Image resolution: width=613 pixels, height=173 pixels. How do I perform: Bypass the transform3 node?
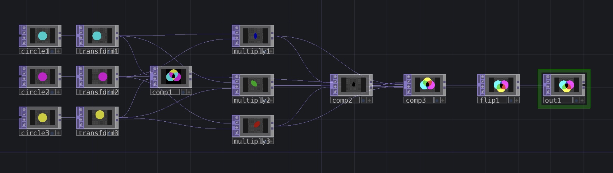(x=82, y=120)
